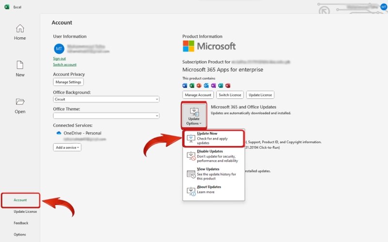This screenshot has width=388, height=242.
Task: Expand the Office Theme combo box
Action: coord(106,116)
